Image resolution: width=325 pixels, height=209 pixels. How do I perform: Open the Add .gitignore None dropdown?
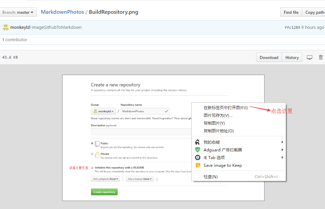[x=105, y=179]
